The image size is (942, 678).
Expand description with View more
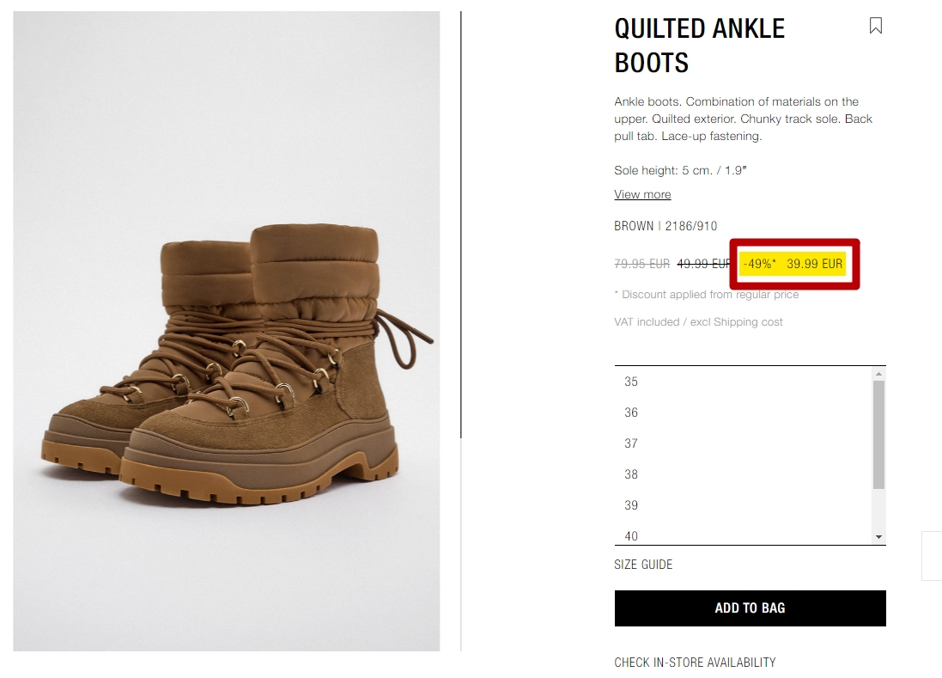pos(642,194)
